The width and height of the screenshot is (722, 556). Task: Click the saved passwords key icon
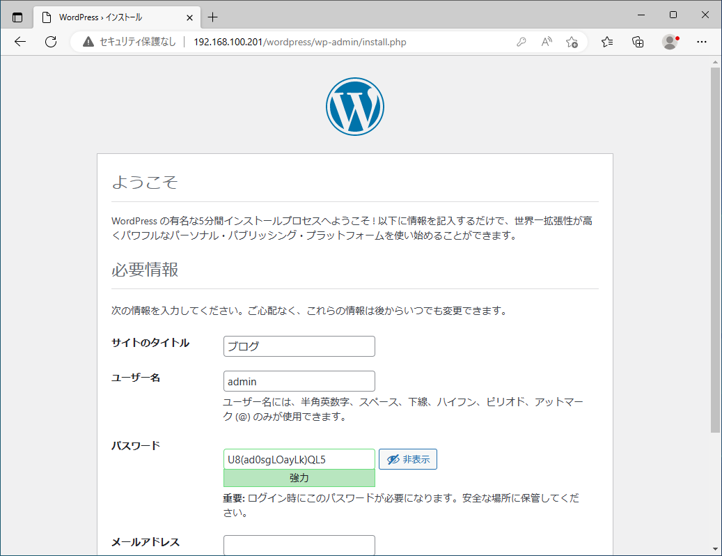coord(521,42)
